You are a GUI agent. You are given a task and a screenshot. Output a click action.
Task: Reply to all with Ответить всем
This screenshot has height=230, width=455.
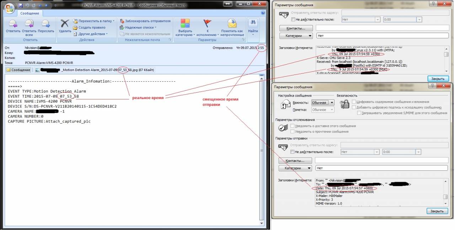click(x=29, y=27)
